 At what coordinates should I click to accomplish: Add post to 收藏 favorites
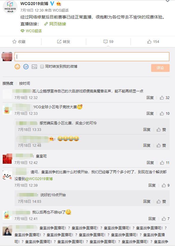click(x=19, y=41)
